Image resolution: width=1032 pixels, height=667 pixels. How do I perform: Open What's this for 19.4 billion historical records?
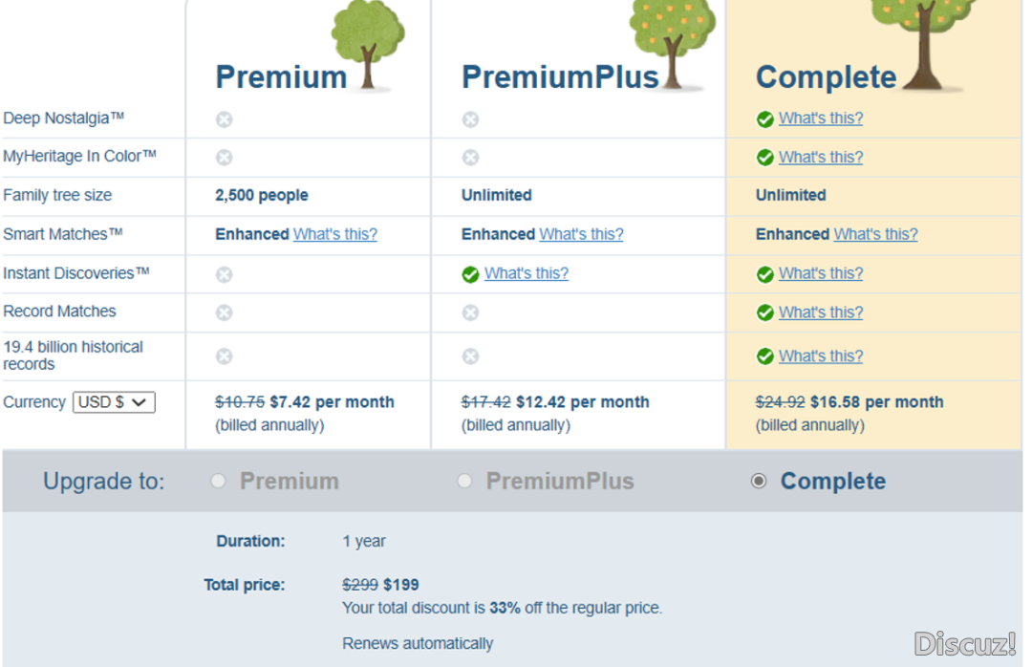click(x=821, y=356)
